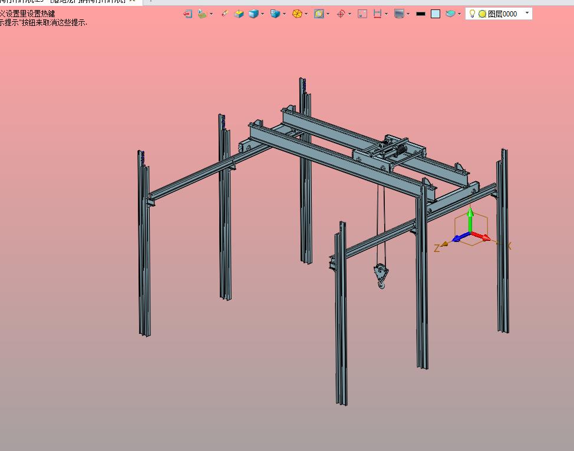This screenshot has width=574, height=451.
Task: Toggle the layer light bulb visibility
Action: 472,14
